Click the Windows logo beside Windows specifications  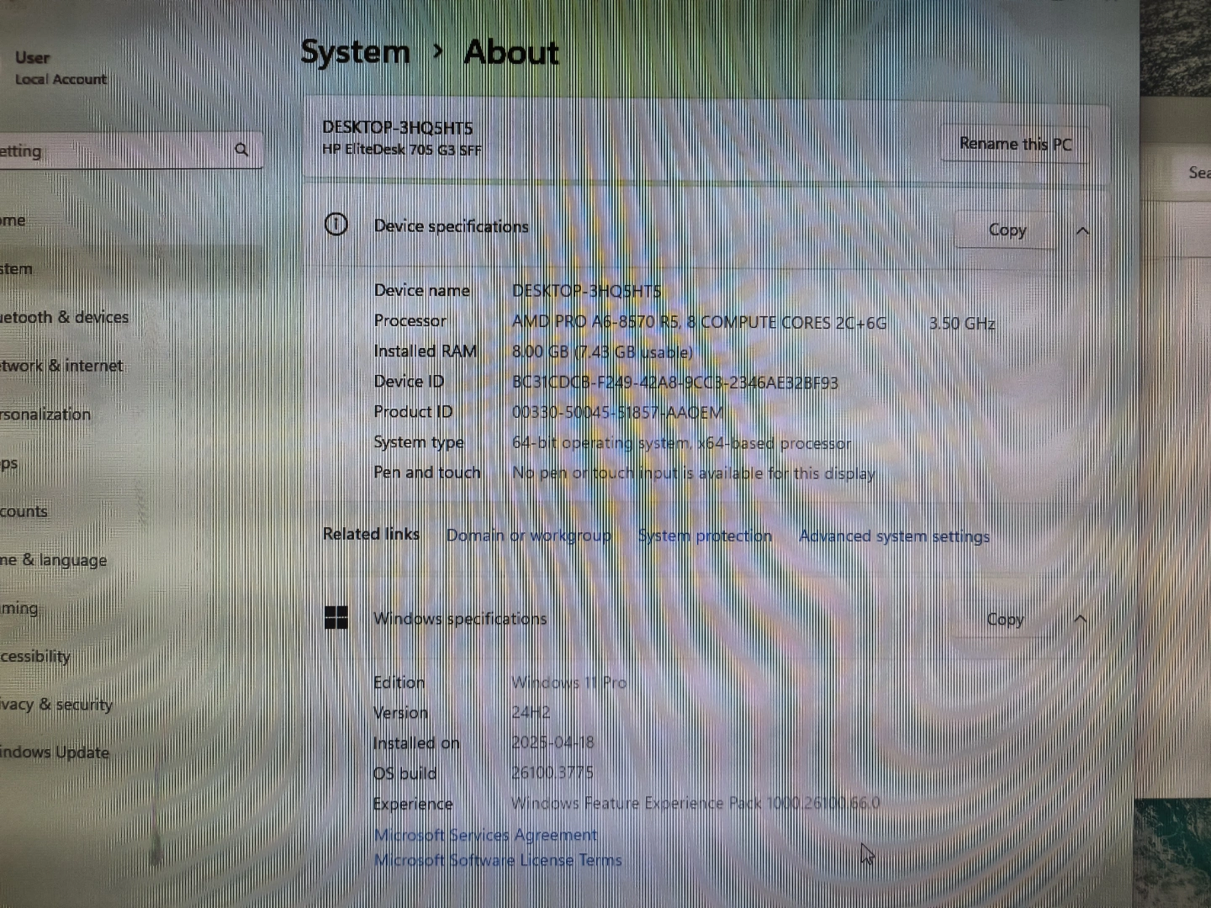tap(336, 618)
